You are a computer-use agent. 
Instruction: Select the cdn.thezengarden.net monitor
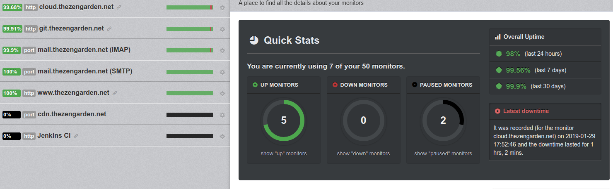(115, 114)
